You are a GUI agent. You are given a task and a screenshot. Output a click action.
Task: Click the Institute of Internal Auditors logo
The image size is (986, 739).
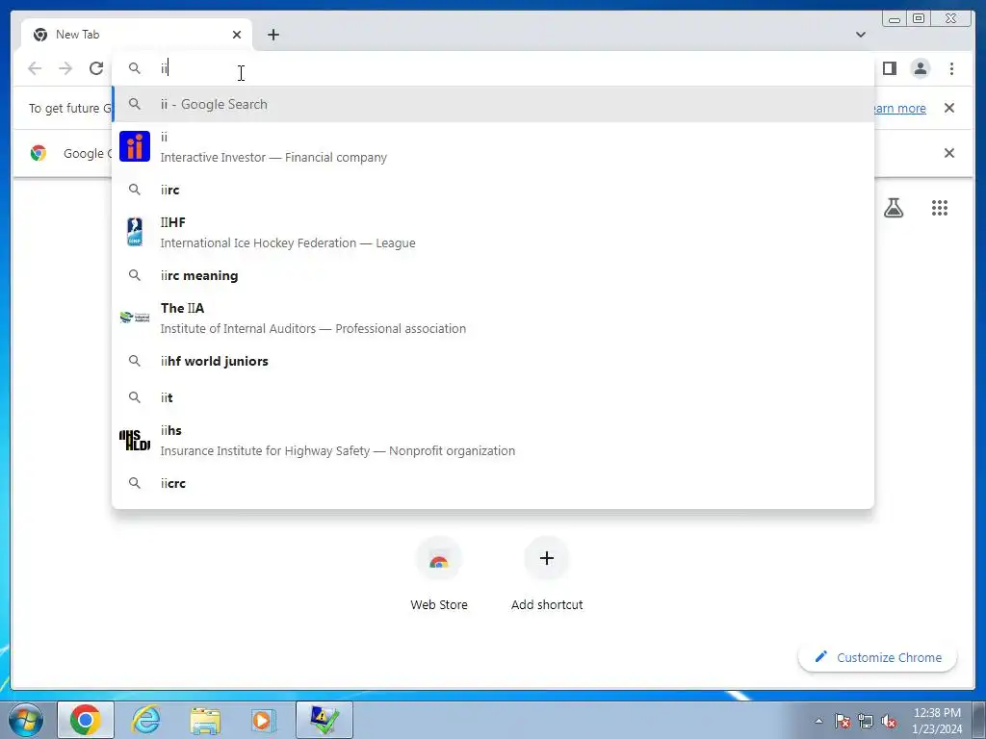click(135, 318)
